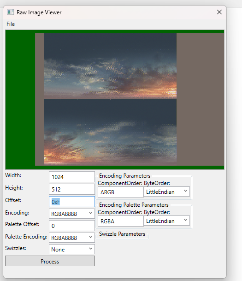Click the ARGB ComponentOrder field
The height and width of the screenshot is (281, 242).
pyautogui.click(x=121, y=192)
